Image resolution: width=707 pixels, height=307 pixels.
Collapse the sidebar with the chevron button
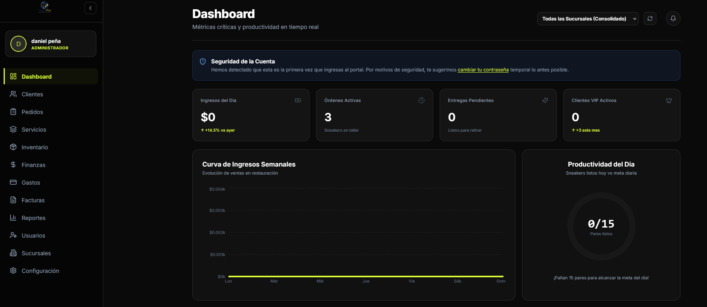click(90, 8)
